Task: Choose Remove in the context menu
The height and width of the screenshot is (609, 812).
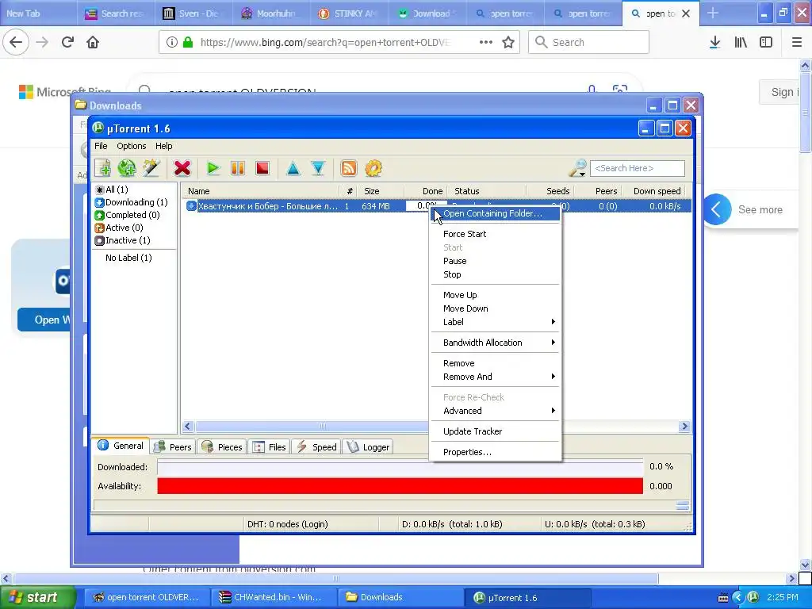Action: [496, 363]
